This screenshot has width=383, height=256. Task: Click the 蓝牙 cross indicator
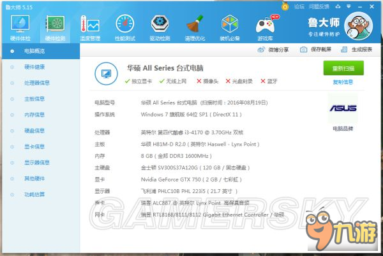pos(269,81)
